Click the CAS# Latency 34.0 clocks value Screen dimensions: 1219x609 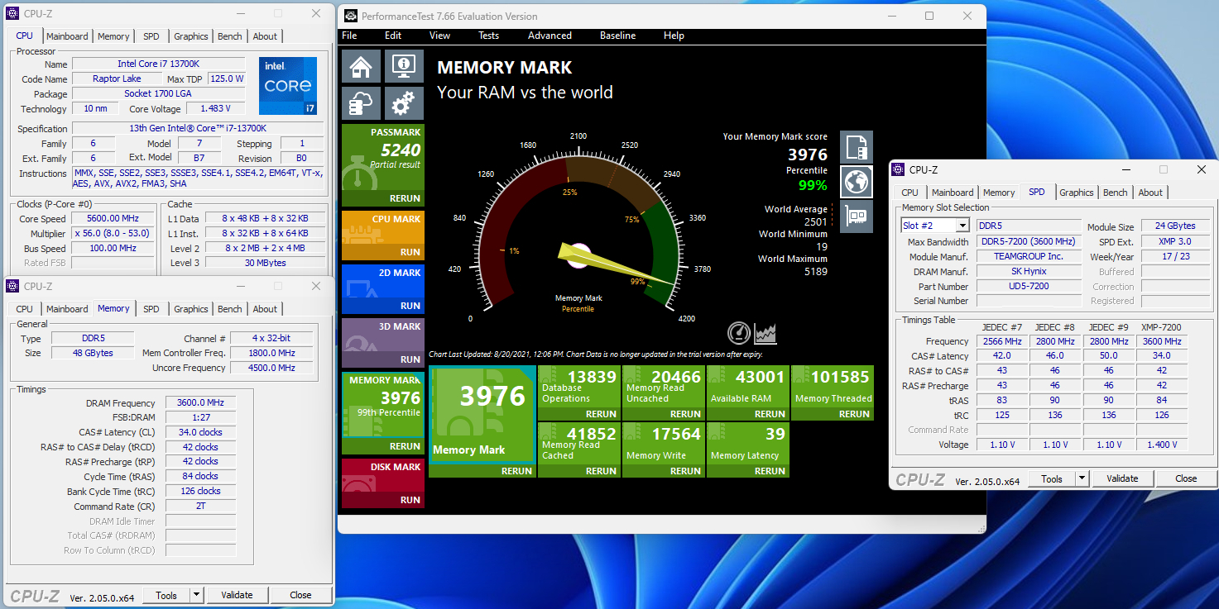click(x=200, y=432)
